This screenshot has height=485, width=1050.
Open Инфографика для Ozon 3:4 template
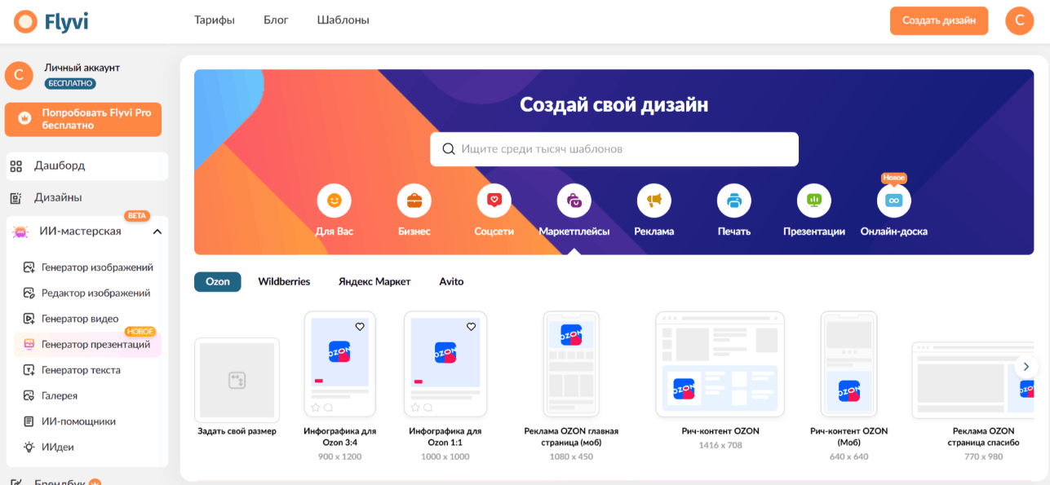[x=340, y=364]
